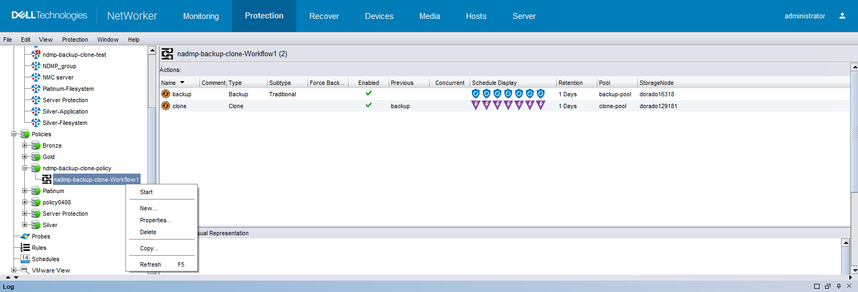
Task: Open the Help menu
Action: point(134,39)
